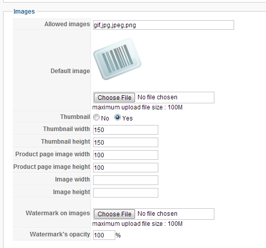
Task: Click 'No file chosen' in watermark row
Action: point(157,214)
